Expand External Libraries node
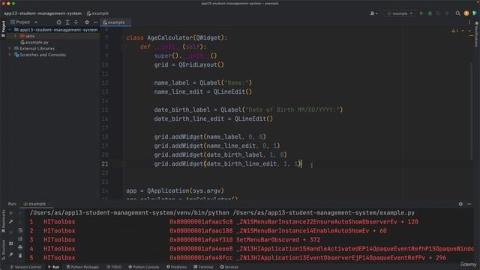This screenshot has width=480, height=270. coord(10,48)
